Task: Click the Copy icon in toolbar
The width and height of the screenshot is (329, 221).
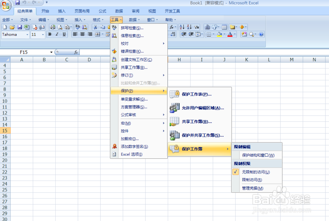Action: tap(103, 27)
